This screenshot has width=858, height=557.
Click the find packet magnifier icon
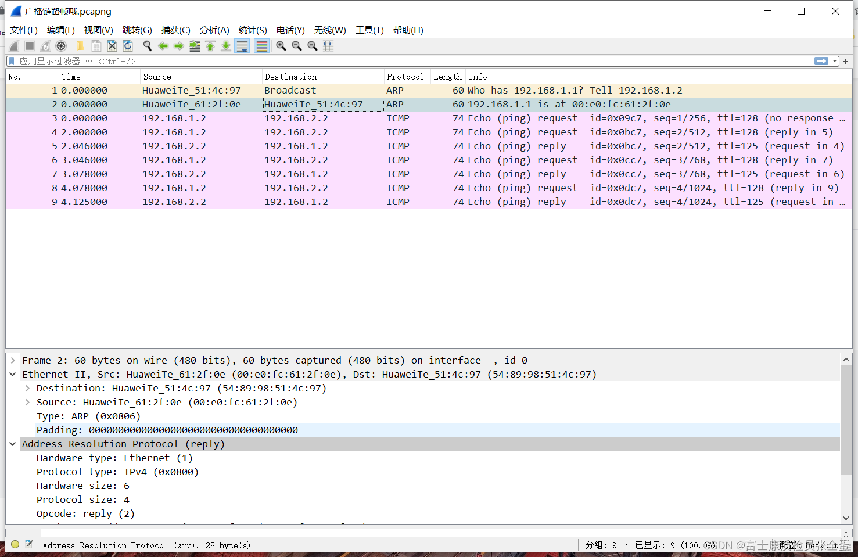click(x=148, y=46)
